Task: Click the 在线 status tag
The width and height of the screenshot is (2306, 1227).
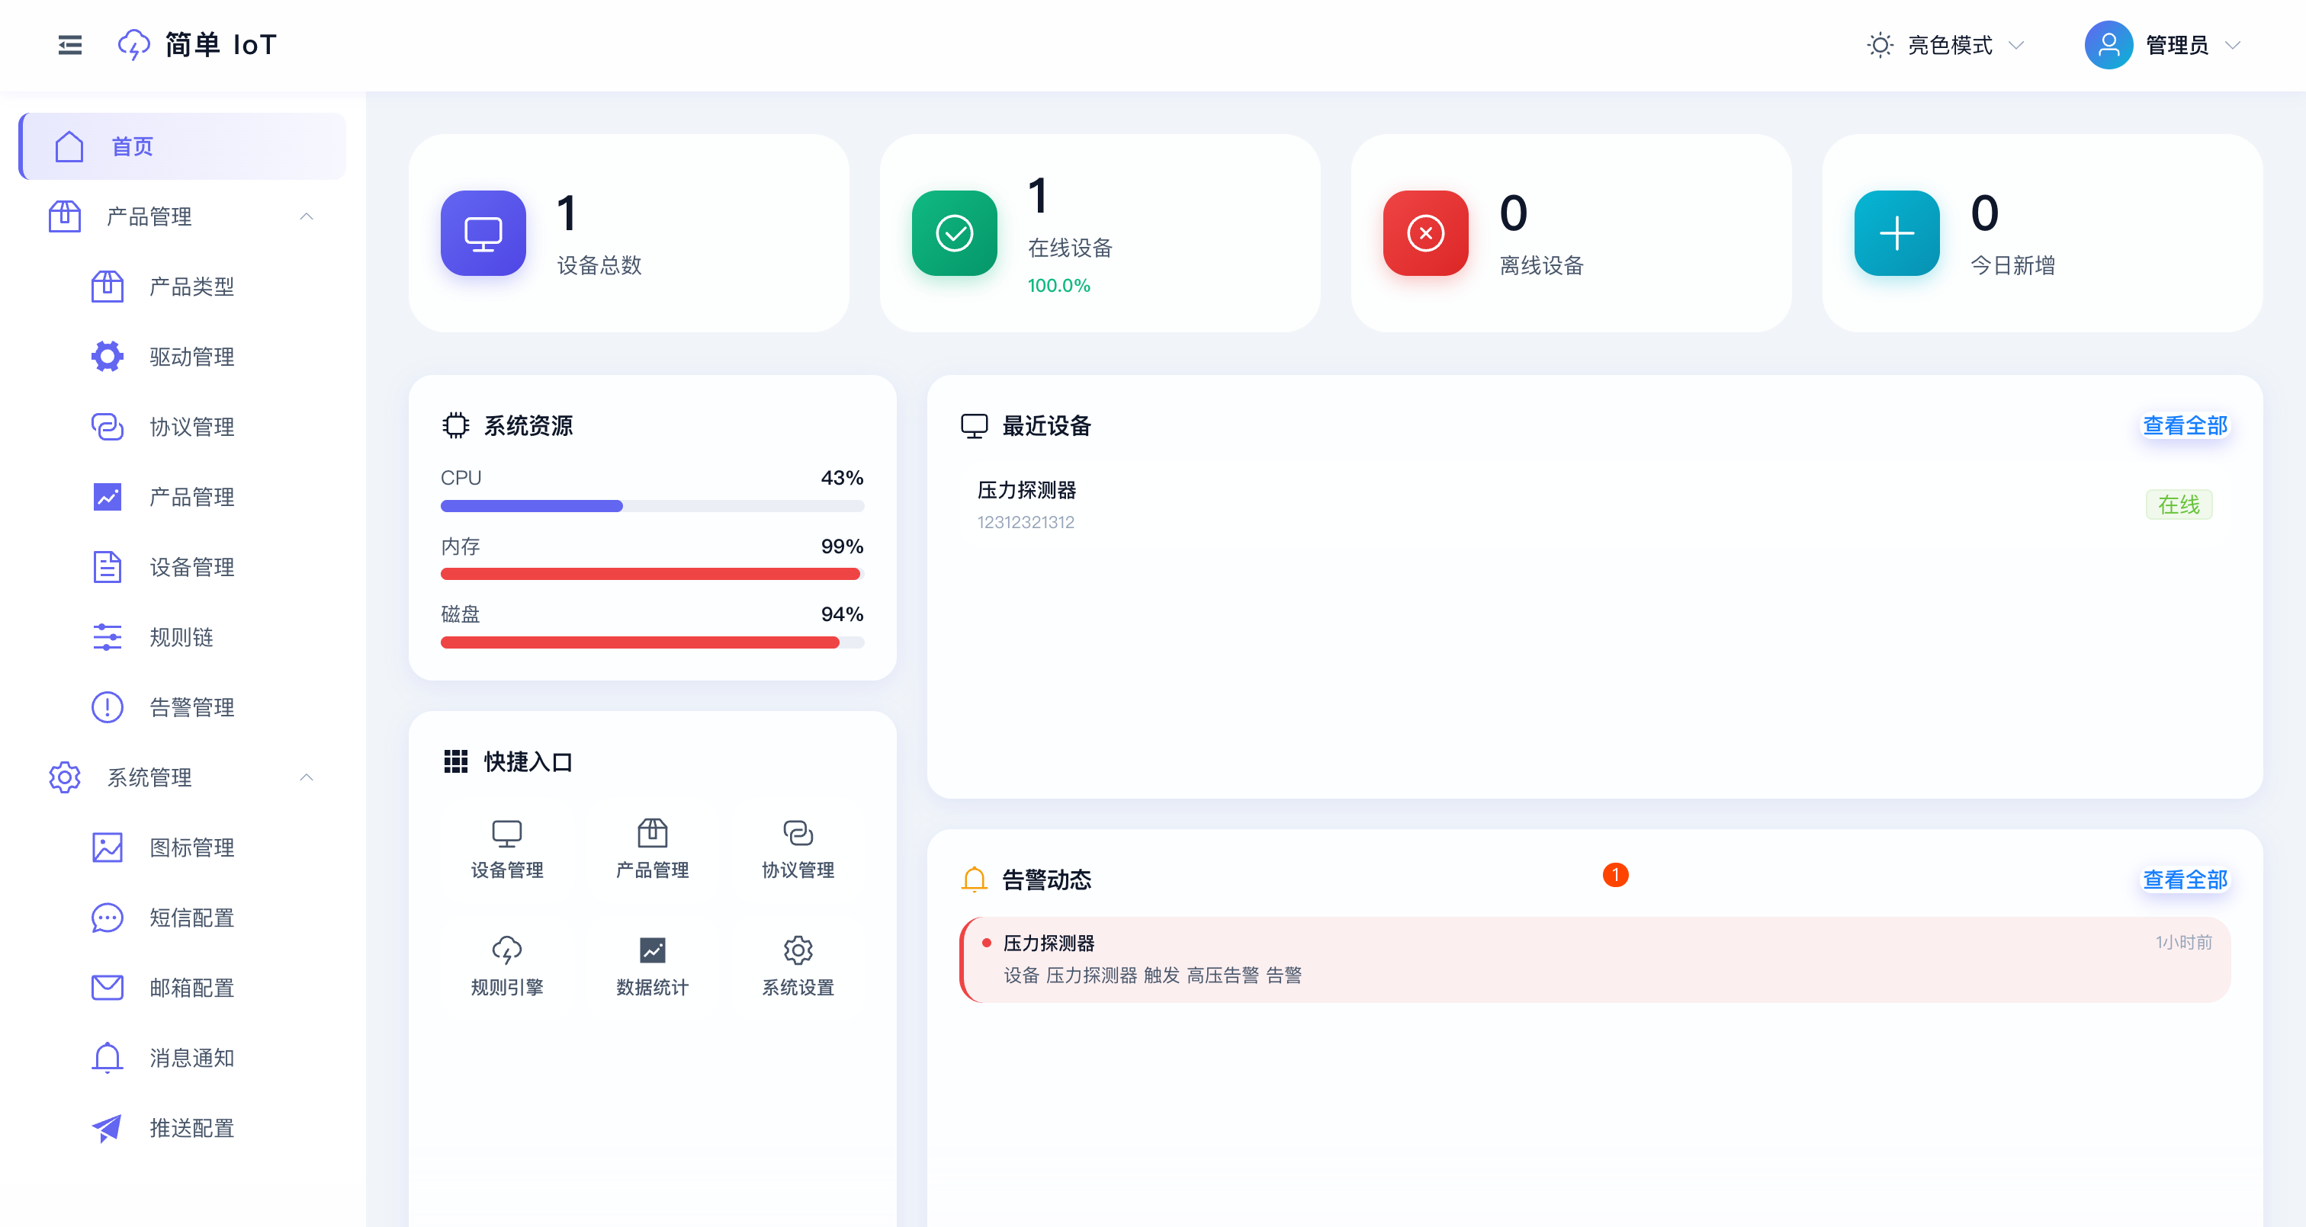Action: click(x=2178, y=505)
